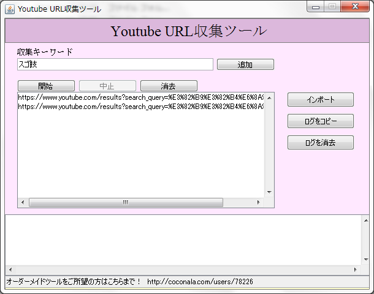The width and height of the screenshot is (374, 294).
Task: Click the lower log pane's up scroll arrow
Action: pos(366,221)
